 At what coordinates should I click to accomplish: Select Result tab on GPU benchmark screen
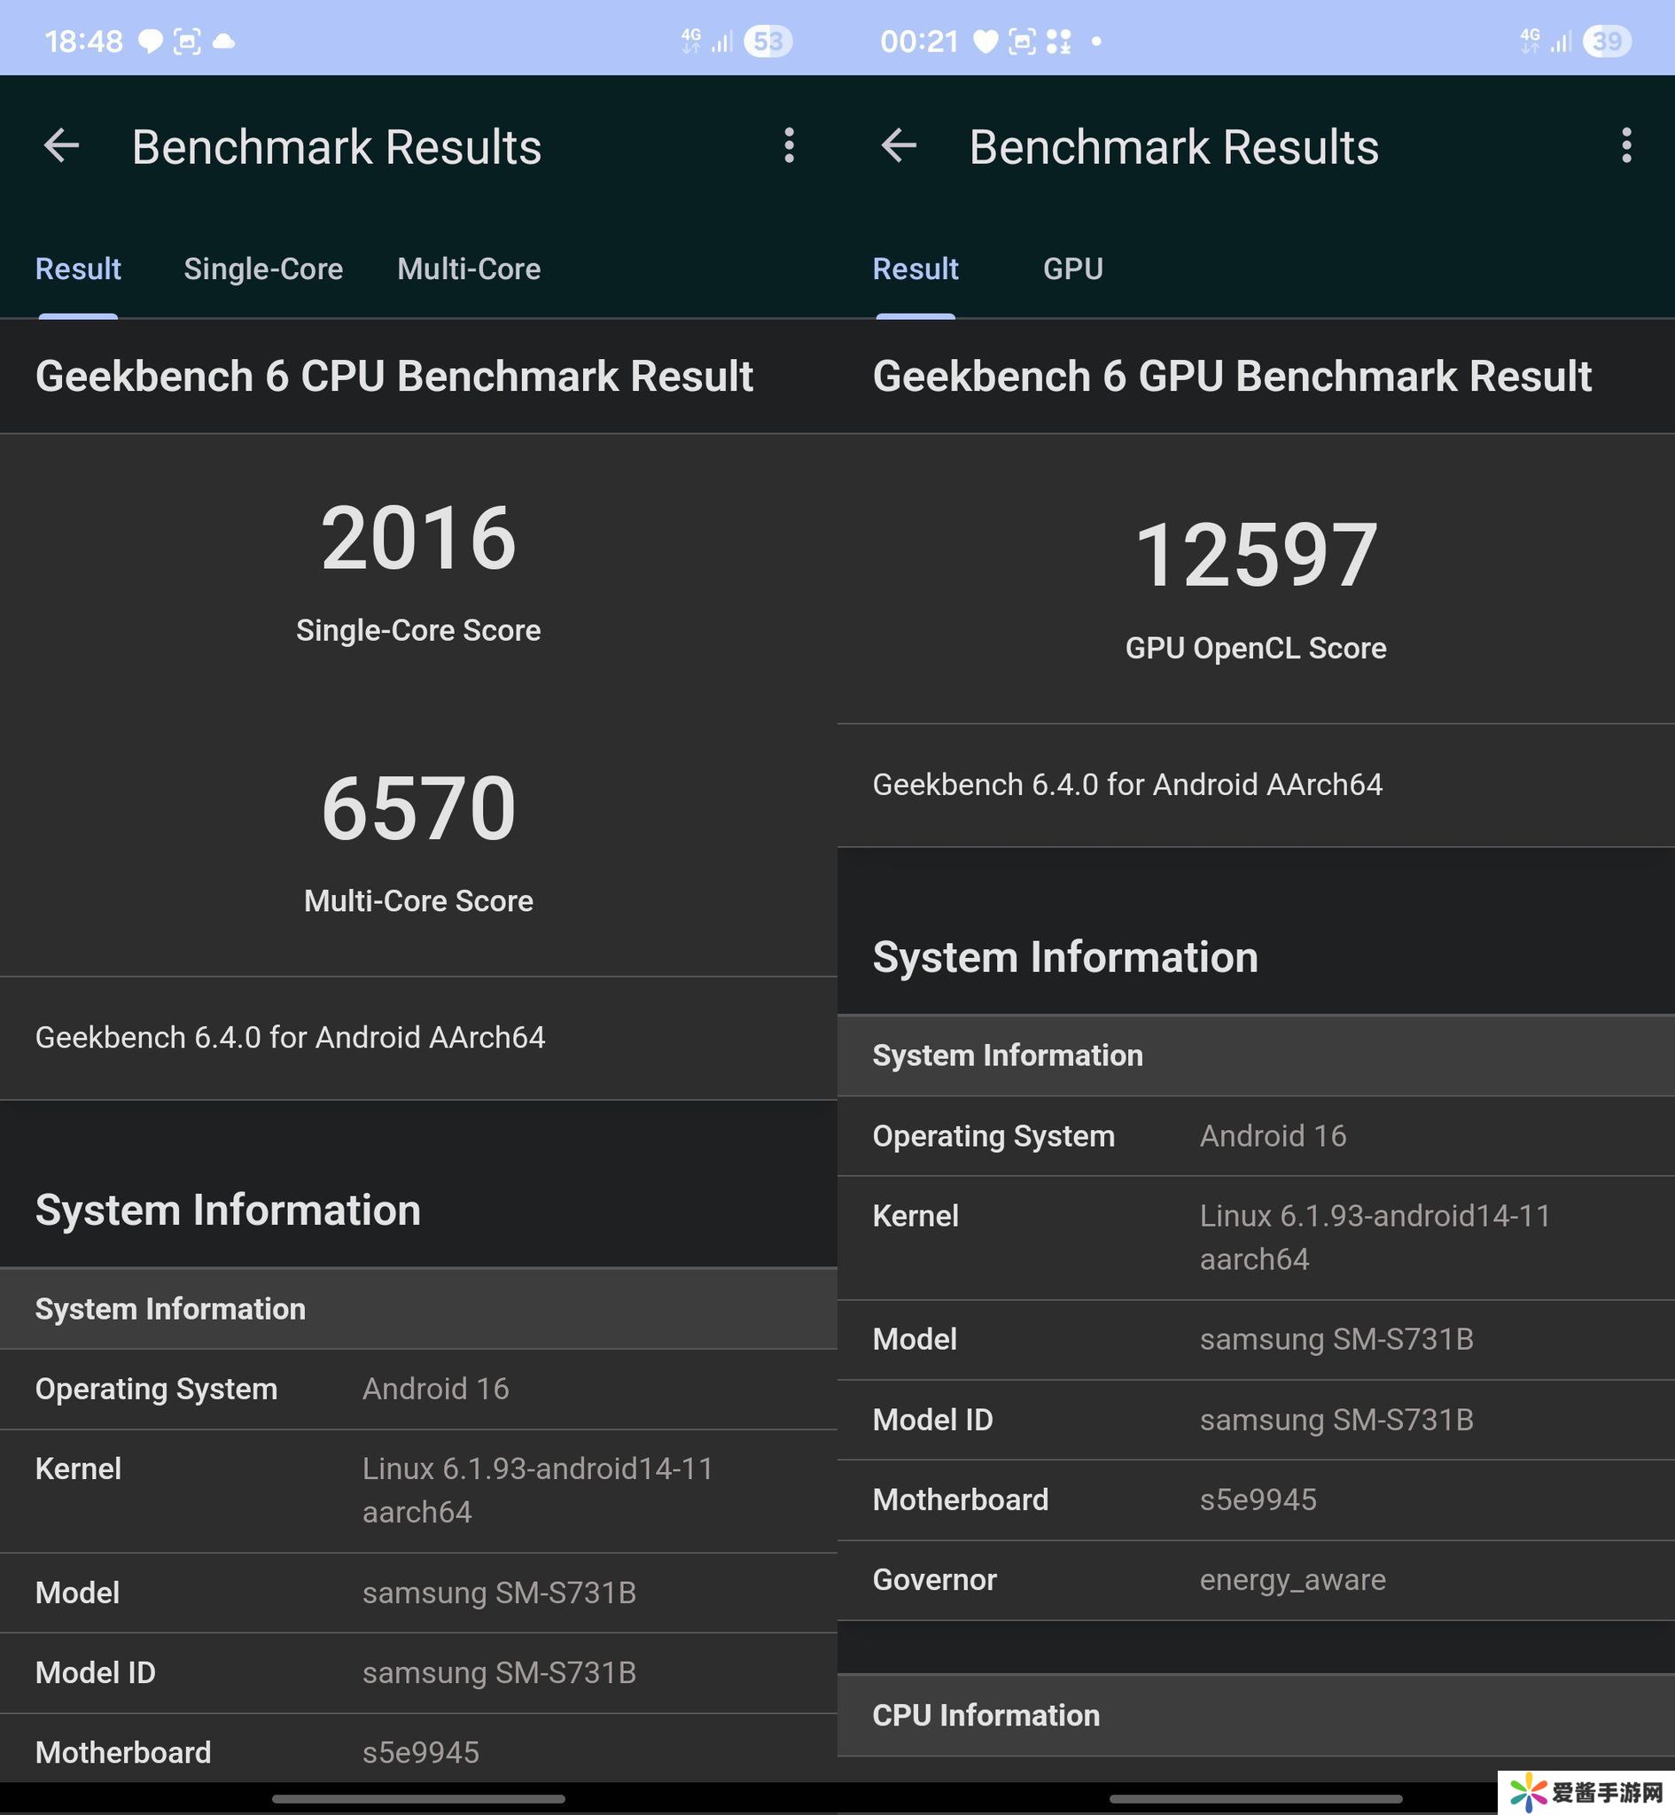[x=915, y=269]
